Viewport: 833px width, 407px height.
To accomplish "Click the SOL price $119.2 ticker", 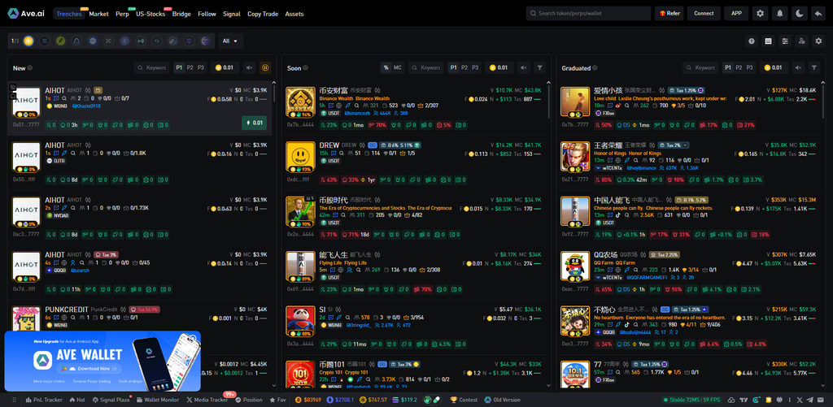I will pos(405,400).
